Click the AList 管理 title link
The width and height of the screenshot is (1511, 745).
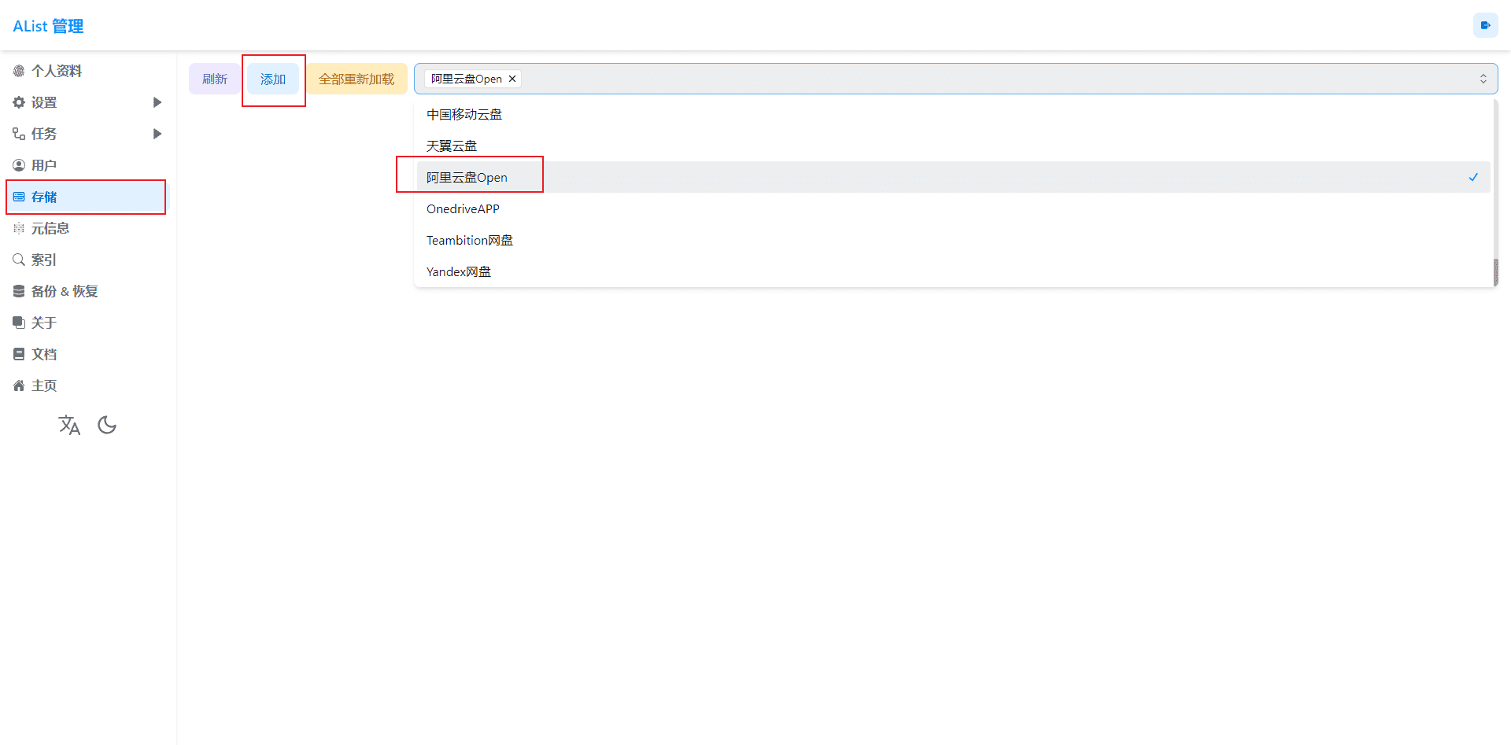[48, 26]
